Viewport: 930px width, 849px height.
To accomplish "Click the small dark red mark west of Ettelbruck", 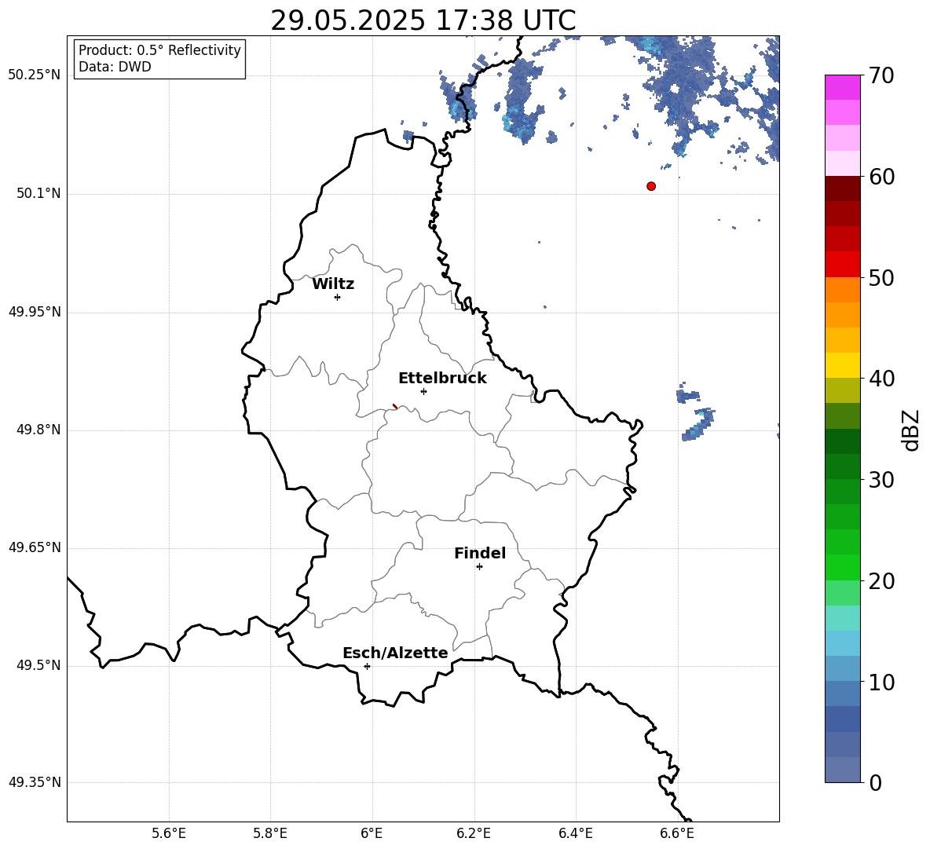I will tap(395, 406).
